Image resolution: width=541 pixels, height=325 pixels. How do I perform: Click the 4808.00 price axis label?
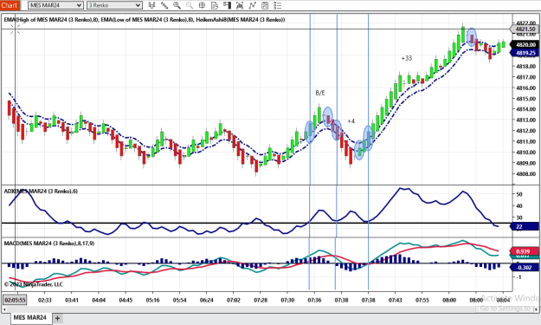(x=525, y=173)
